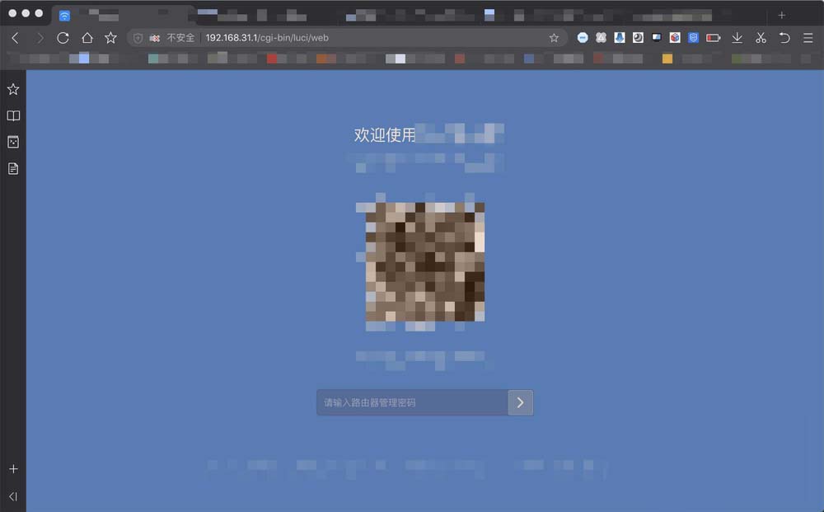Image resolution: width=824 pixels, height=512 pixels.
Task: Click the plus icon at sidebar bottom
Action: click(x=13, y=468)
